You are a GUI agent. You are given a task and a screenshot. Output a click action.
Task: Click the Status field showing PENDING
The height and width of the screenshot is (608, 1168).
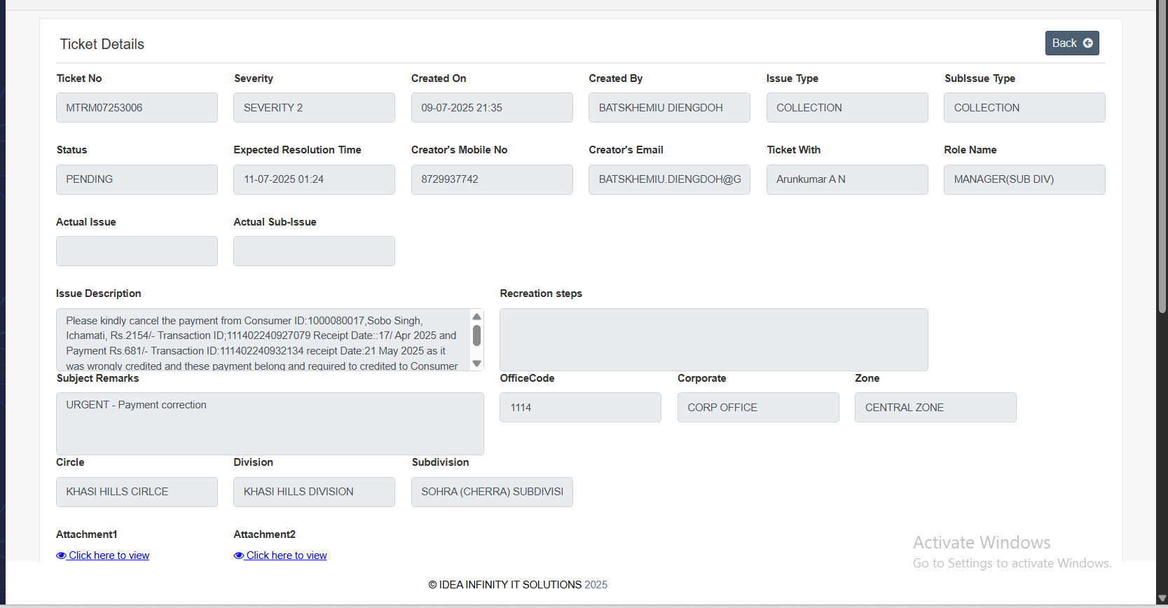point(137,179)
